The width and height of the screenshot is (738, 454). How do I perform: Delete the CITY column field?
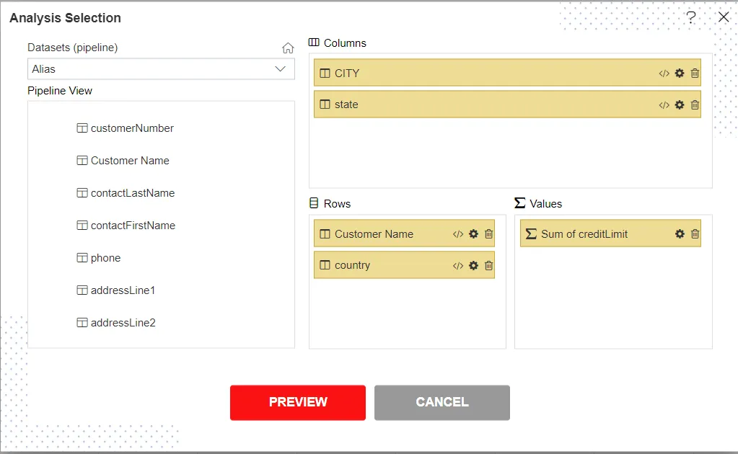(x=695, y=74)
